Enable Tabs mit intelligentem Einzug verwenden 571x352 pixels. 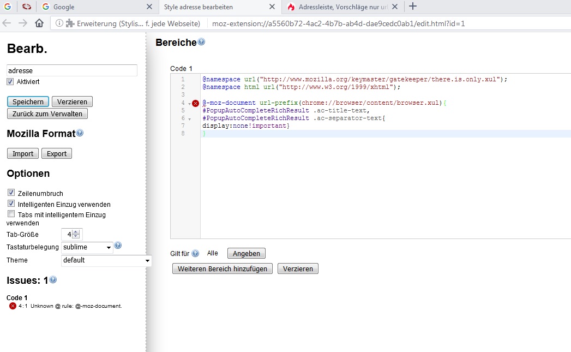click(x=11, y=214)
